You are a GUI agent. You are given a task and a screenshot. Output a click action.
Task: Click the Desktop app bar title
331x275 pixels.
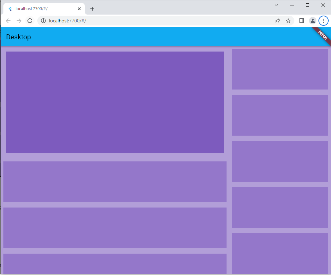(x=19, y=37)
